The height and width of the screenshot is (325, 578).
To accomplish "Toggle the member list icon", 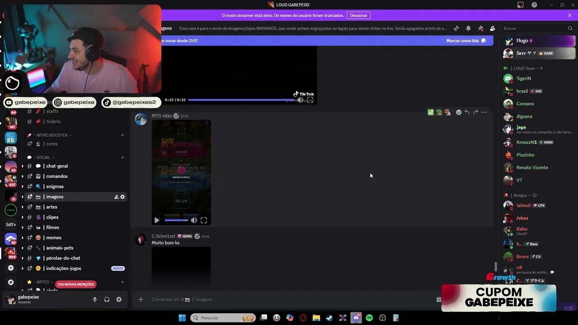I will [492, 28].
